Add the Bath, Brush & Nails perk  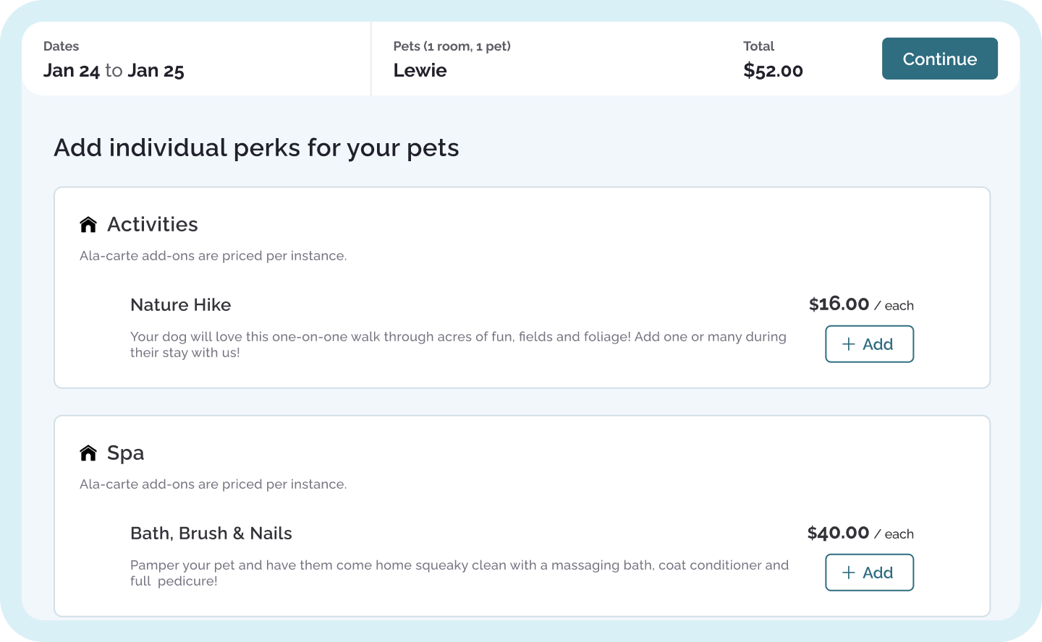click(869, 573)
